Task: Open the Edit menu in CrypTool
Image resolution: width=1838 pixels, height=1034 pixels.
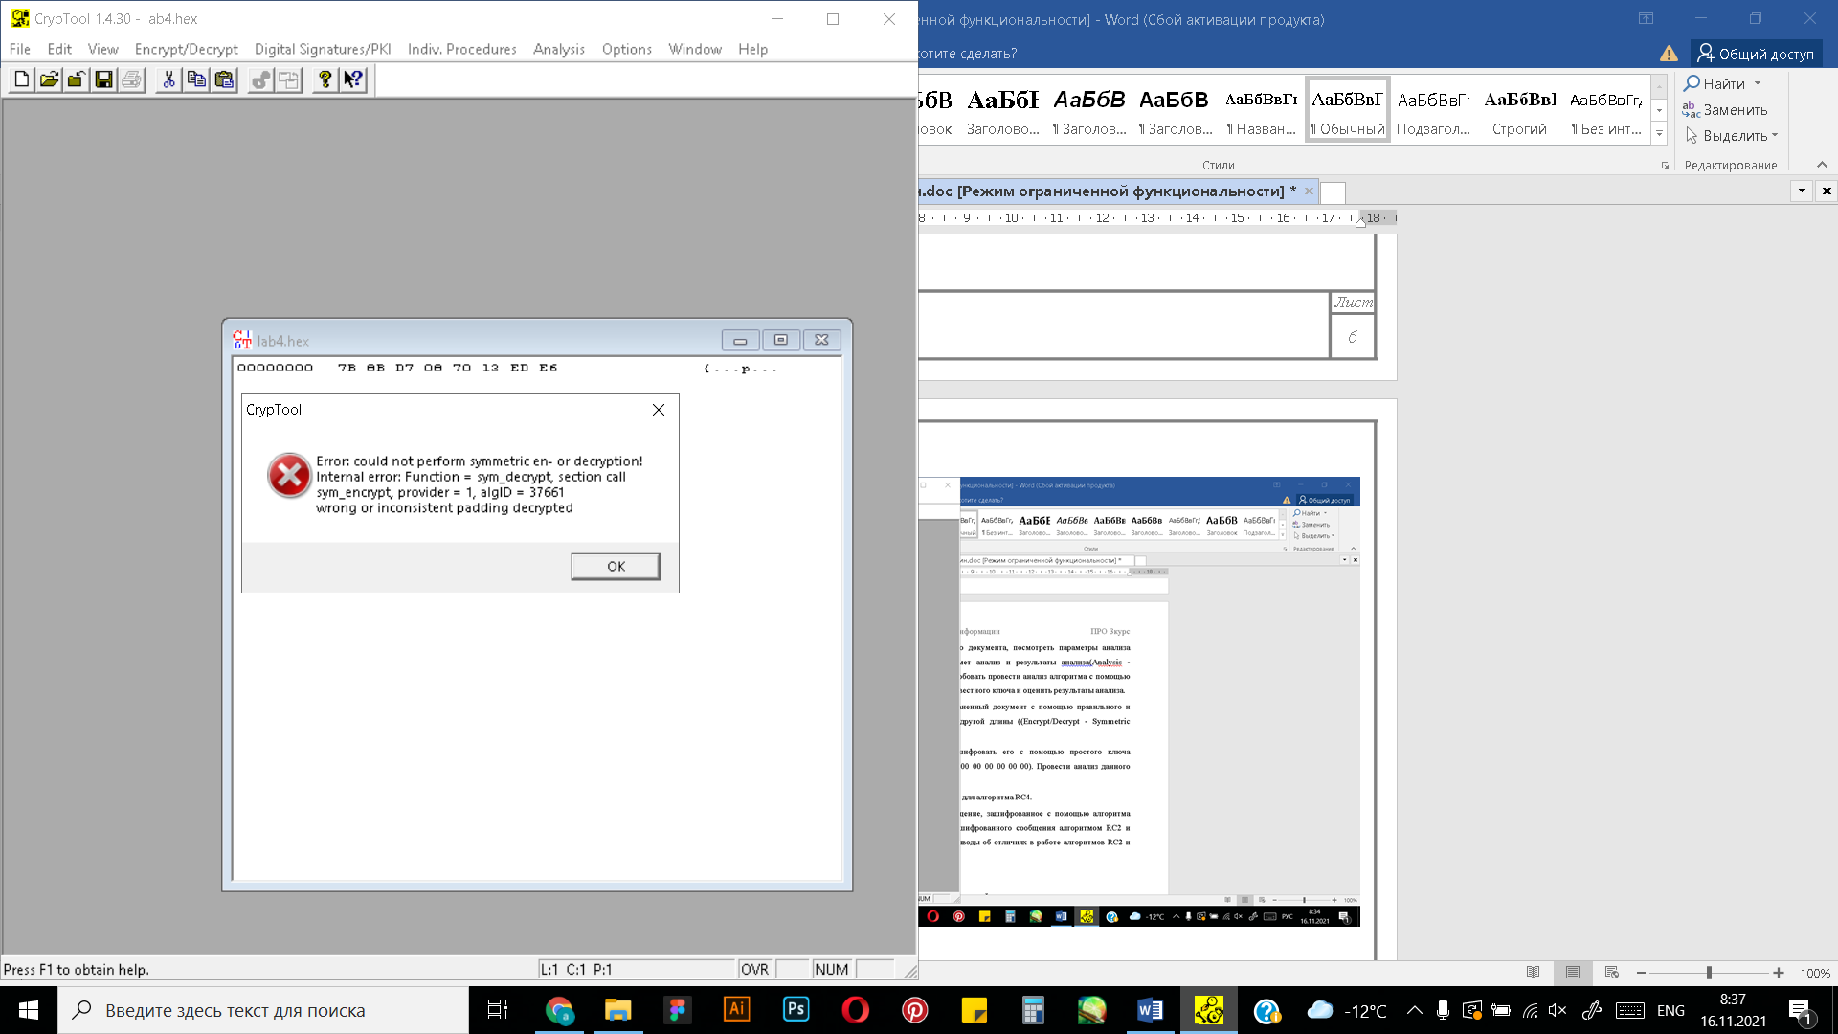Action: (x=59, y=49)
